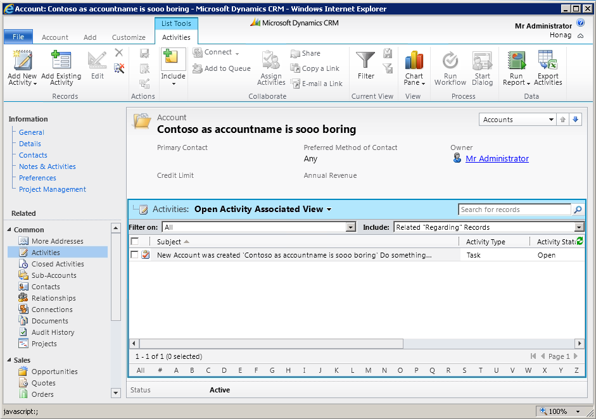Click the Search for records field
Viewport: 596px width, 419px height.
pos(514,209)
